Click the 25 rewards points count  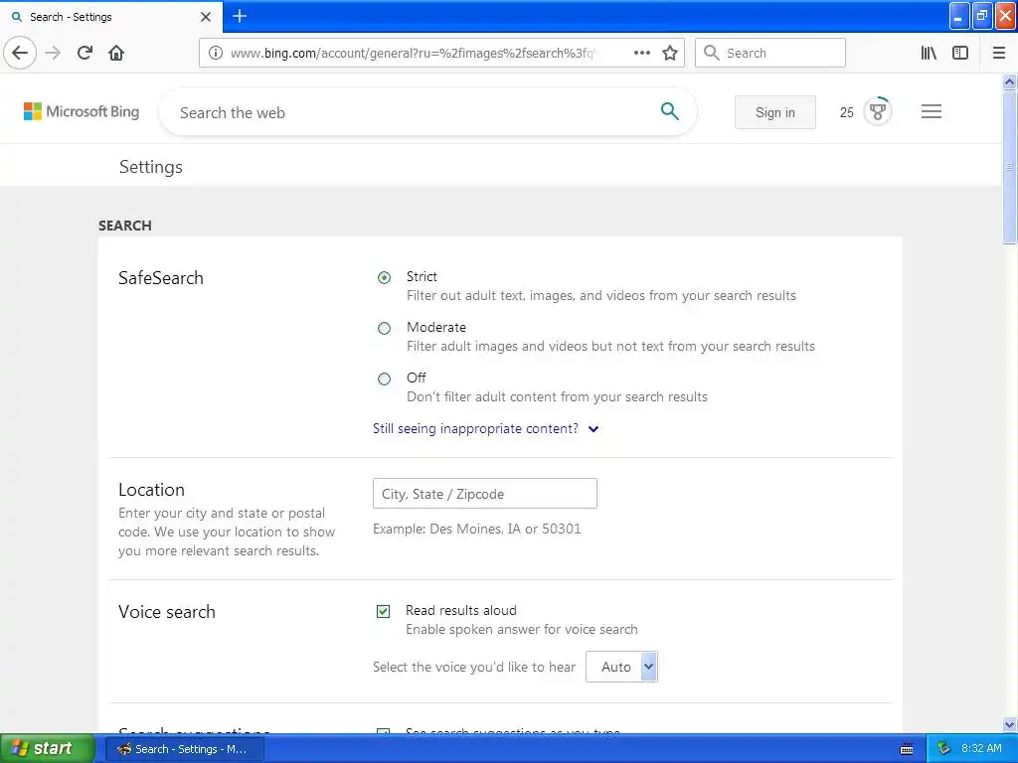(x=847, y=112)
